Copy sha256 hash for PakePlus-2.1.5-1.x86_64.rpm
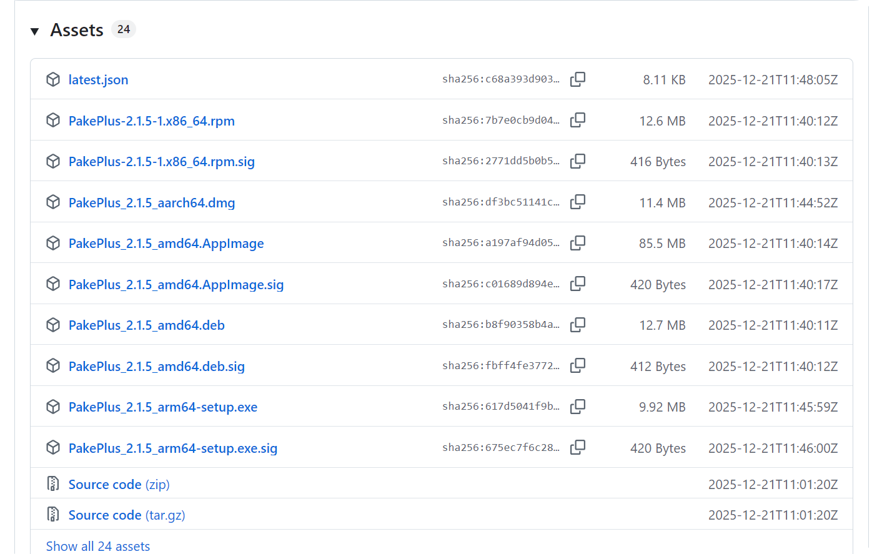This screenshot has width=872, height=554. point(578,120)
